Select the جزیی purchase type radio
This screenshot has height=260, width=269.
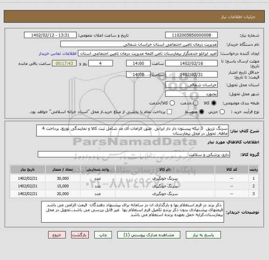point(222,112)
